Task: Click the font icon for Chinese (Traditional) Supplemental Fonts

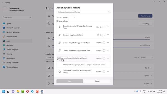Action: (x=59, y=50)
